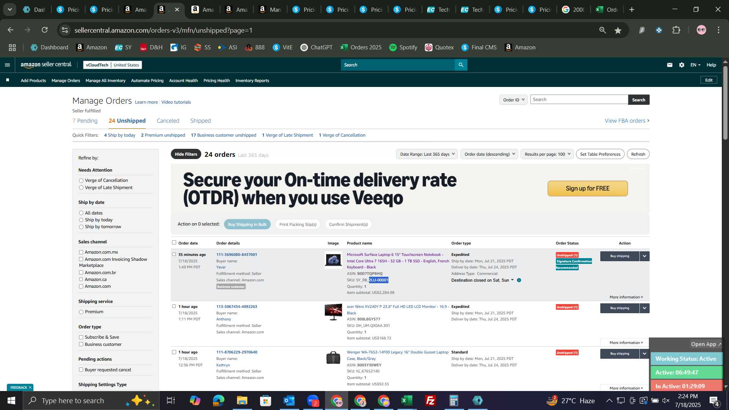The width and height of the screenshot is (729, 410).
Task: Open the D&H bookmark
Action: point(151,47)
